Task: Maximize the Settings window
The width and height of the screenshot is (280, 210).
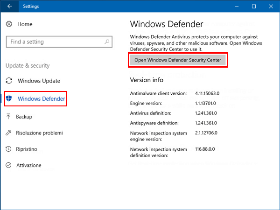Action: 254,7
